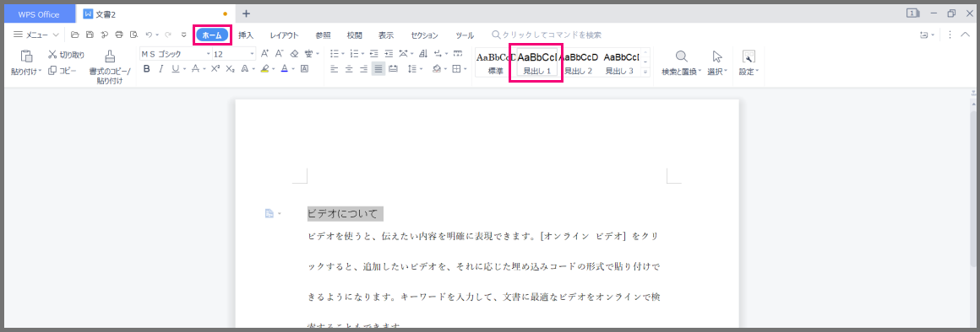Pick text highlight color marker
This screenshot has width=980, height=332.
(x=265, y=68)
